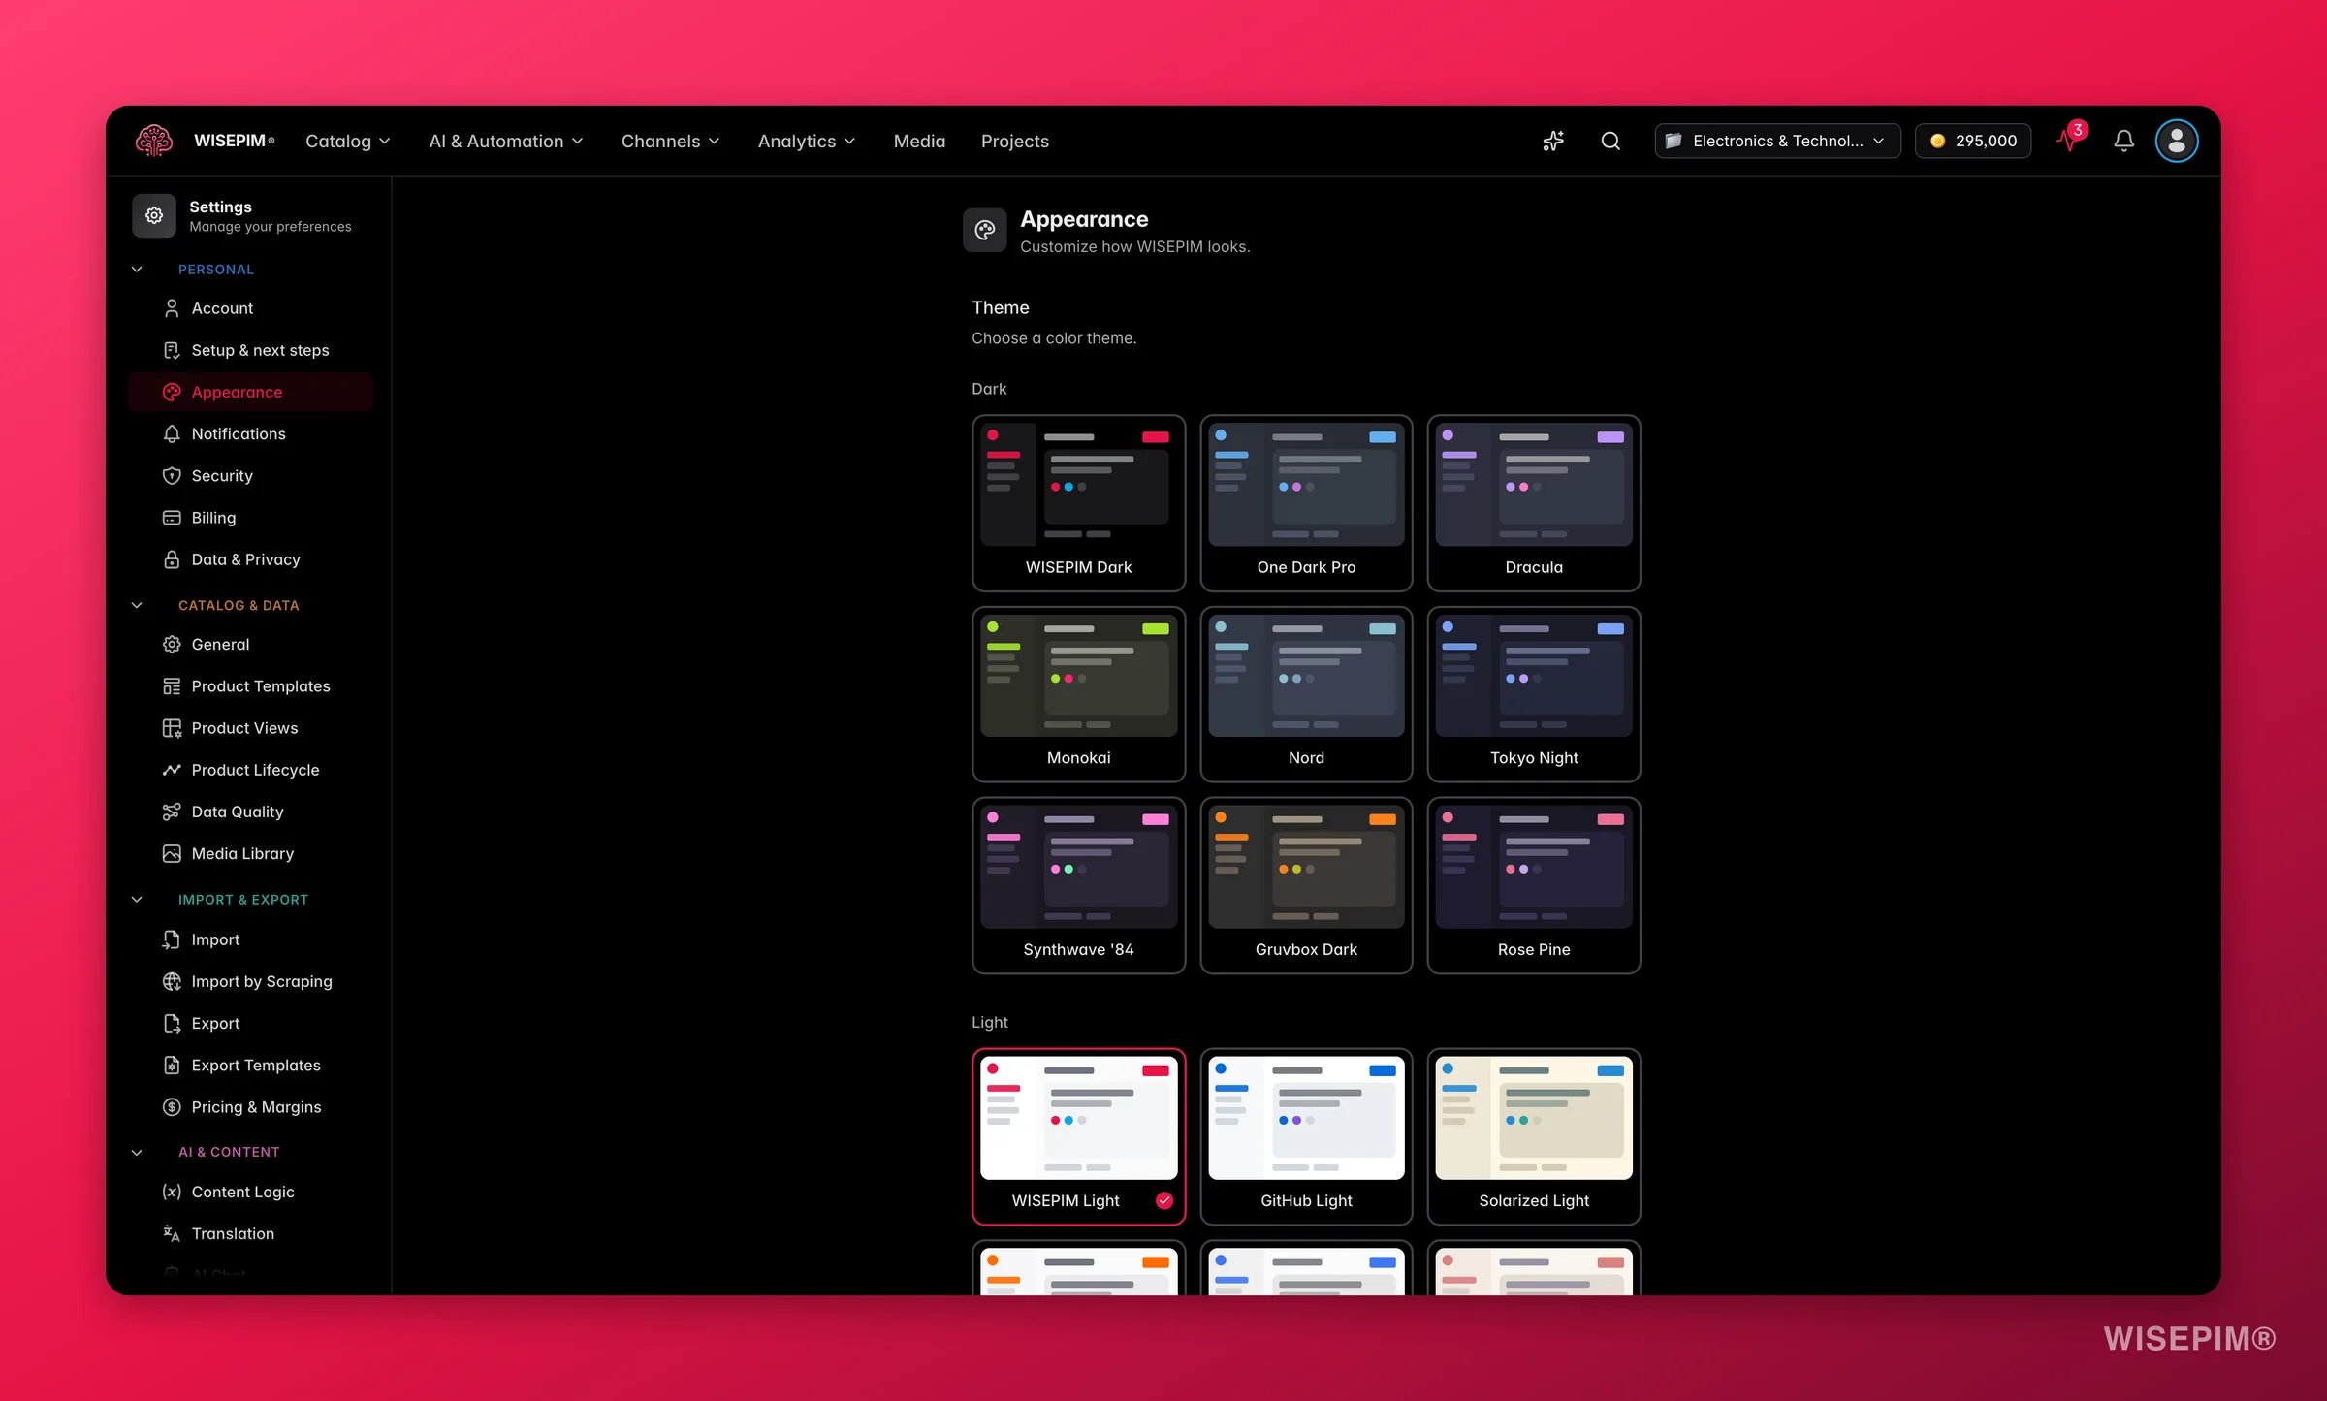
Task: Open Security settings label
Action: point(222,475)
